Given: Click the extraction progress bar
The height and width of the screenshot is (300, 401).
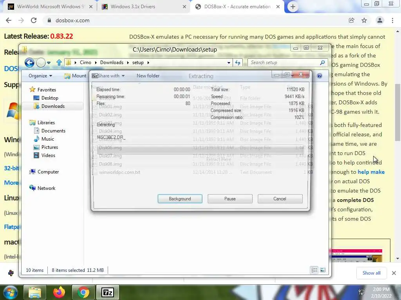Looking at the screenshot, I should pyautogui.click(x=200, y=150).
